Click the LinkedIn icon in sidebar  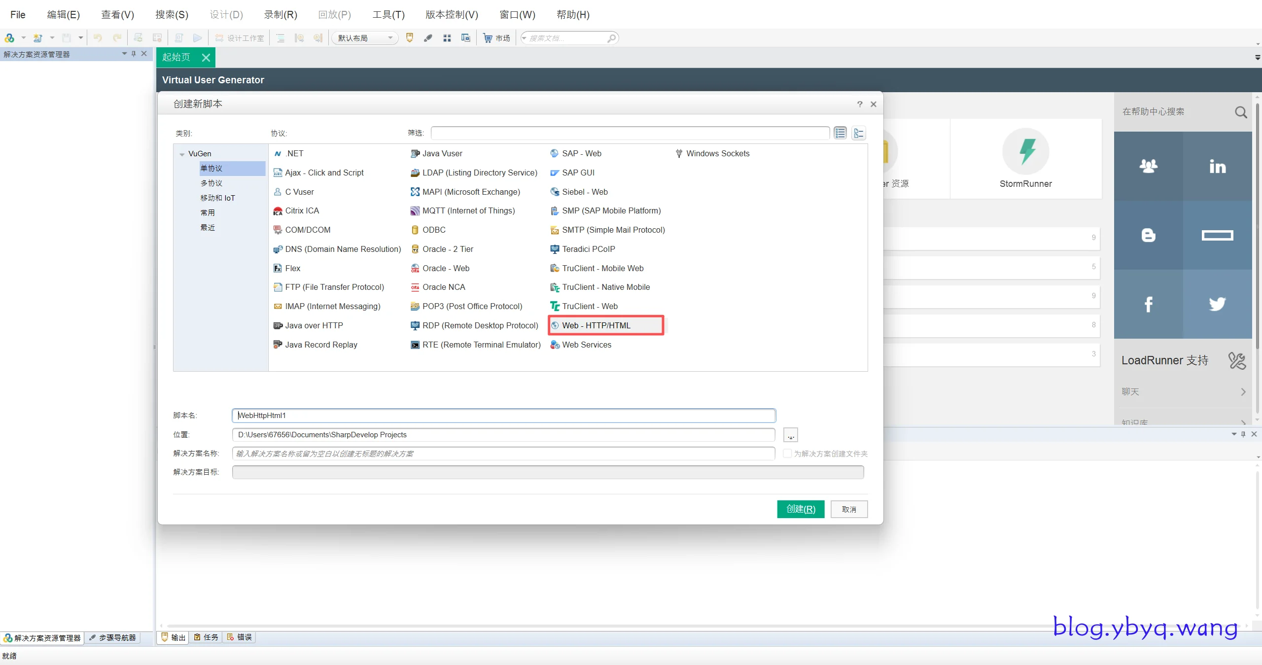click(x=1217, y=167)
